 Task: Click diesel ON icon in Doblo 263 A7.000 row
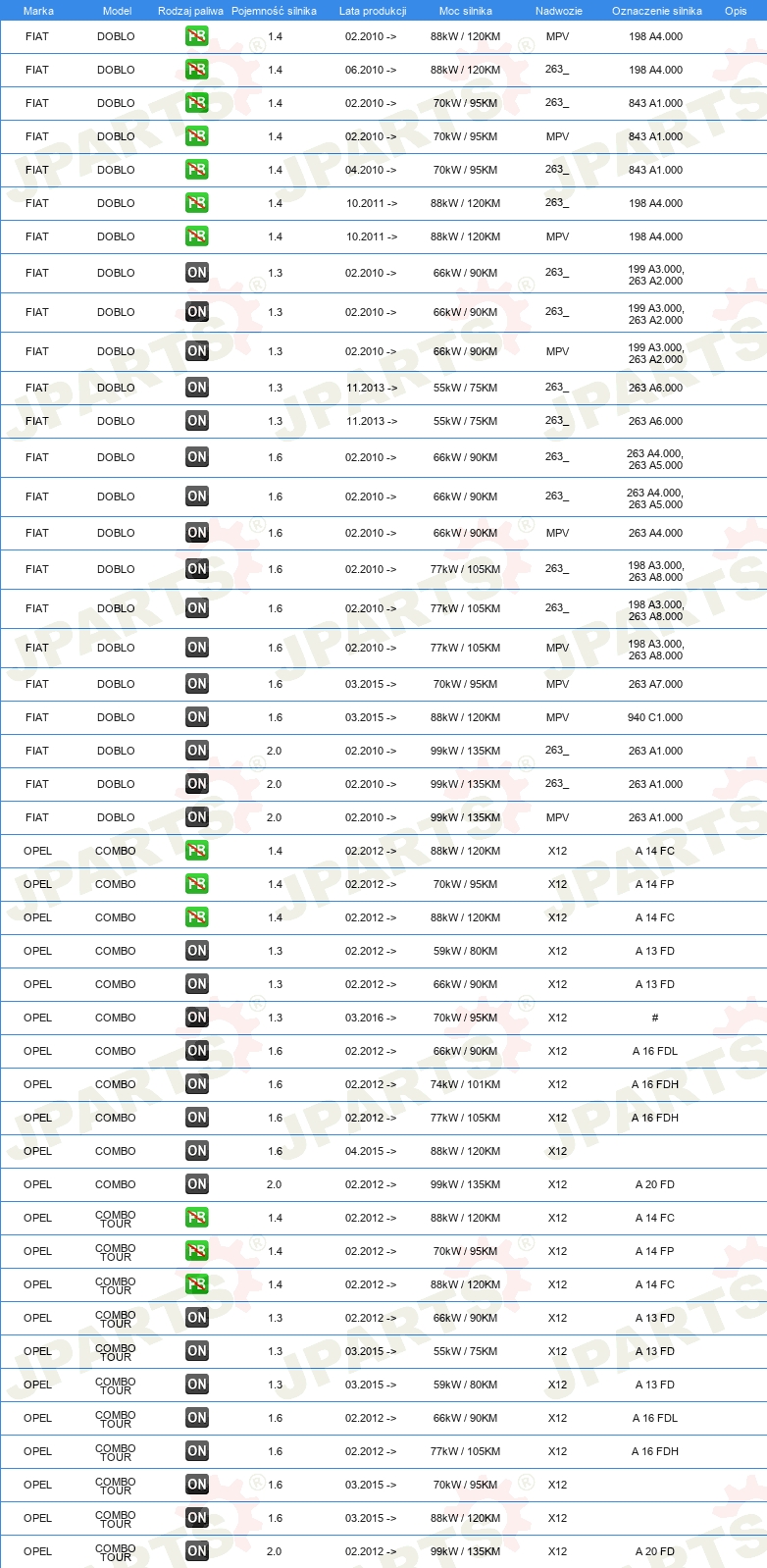197,684
